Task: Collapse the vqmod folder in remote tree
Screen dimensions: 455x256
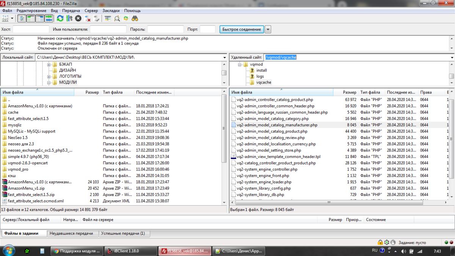Action: (240, 65)
